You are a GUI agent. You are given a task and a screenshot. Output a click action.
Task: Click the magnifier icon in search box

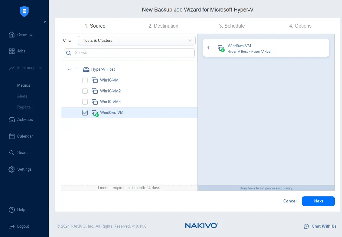click(68, 53)
